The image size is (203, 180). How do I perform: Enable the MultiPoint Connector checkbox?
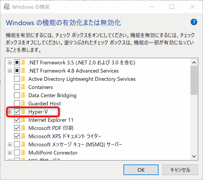[17, 153]
